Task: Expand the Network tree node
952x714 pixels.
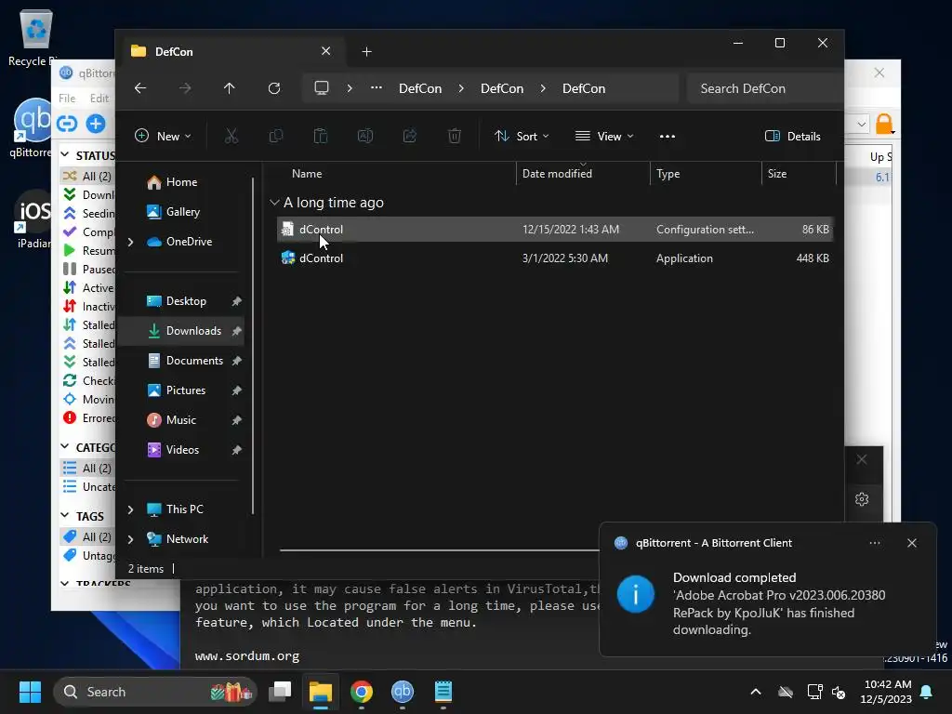Action: (x=130, y=539)
